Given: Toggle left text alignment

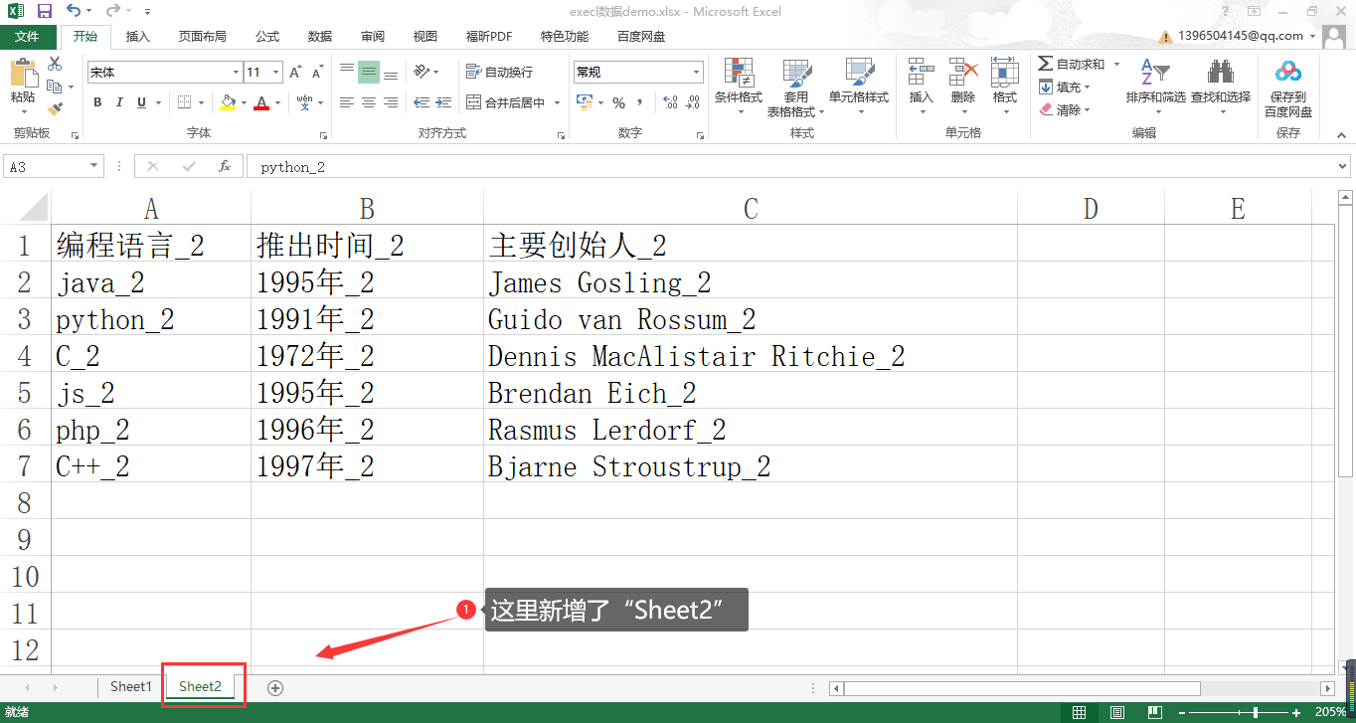Looking at the screenshot, I should (347, 102).
